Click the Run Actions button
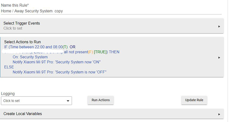 click(101, 100)
